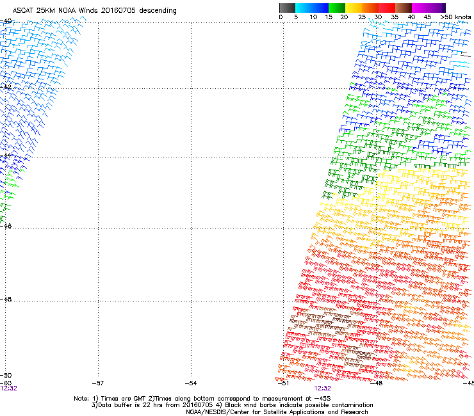Click the purple 12:32 time under -51
The height and width of the screenshot is (416, 474).
pos(322,388)
